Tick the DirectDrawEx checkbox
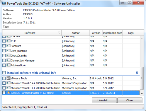This screenshot has height=111, width=146. pos(4,56)
